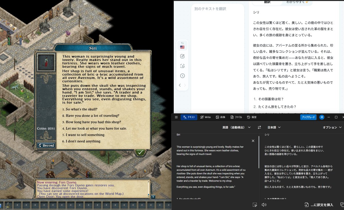Image resolution: width=344 pixels, height=210 pixels.
Task: Switch to テキスト tab in translator
Action: (189, 117)
